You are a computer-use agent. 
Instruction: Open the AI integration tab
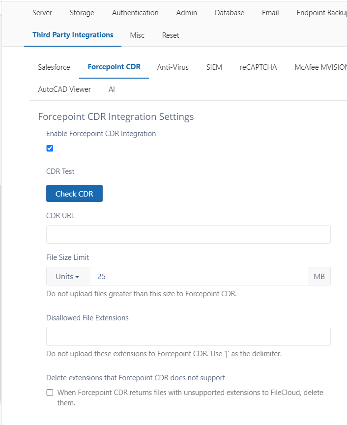112,89
